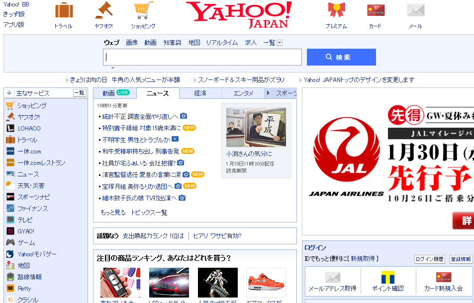Screen dimensions: 474x303
Task: Click the 登録情報 button
Action: coord(461,259)
